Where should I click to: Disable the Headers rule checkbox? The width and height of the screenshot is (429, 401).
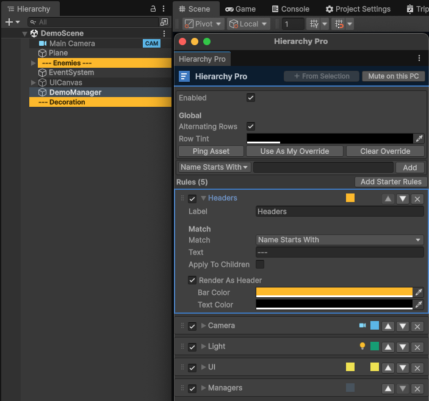192,199
